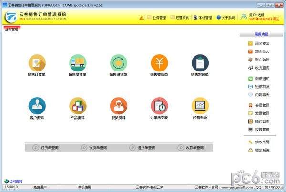Click the 收款单查询 payment search button
Image resolution: width=286 pixels, height=192 pixels.
click(x=191, y=148)
